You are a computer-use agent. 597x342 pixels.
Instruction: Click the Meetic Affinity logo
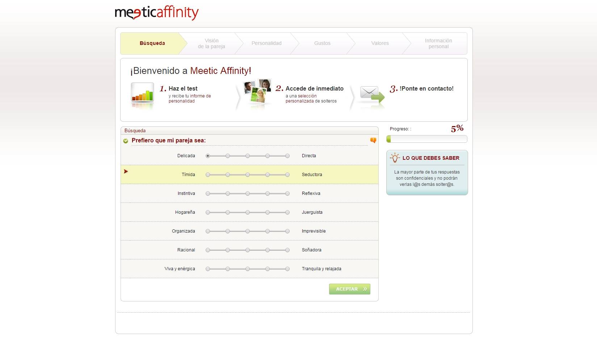click(x=156, y=13)
